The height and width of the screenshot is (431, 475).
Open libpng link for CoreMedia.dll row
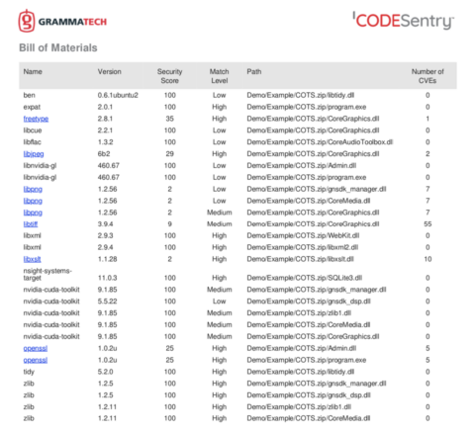point(33,201)
